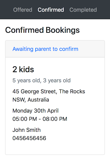Viewport: 110px width, 165px height.
Task: Switch to the Completed tab
Action: pos(83,10)
